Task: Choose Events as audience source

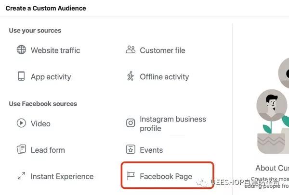Action: pyautogui.click(x=151, y=150)
